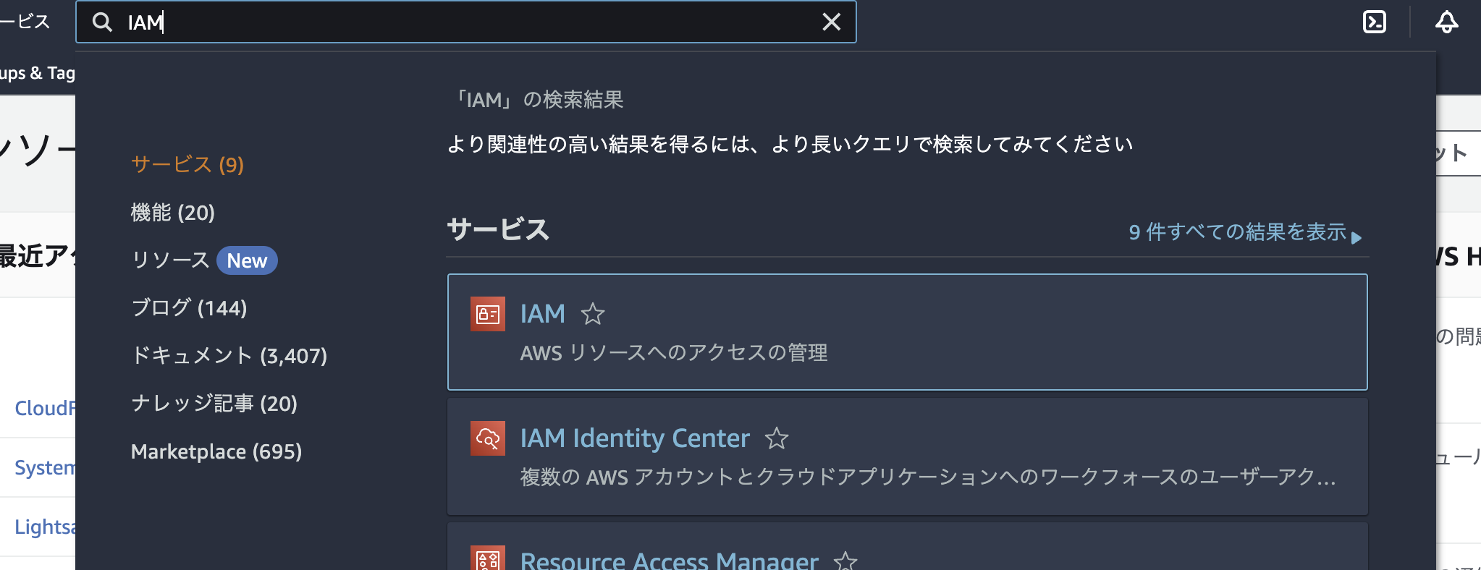Click inside the IAM search field
The height and width of the screenshot is (570, 1481).
466,22
